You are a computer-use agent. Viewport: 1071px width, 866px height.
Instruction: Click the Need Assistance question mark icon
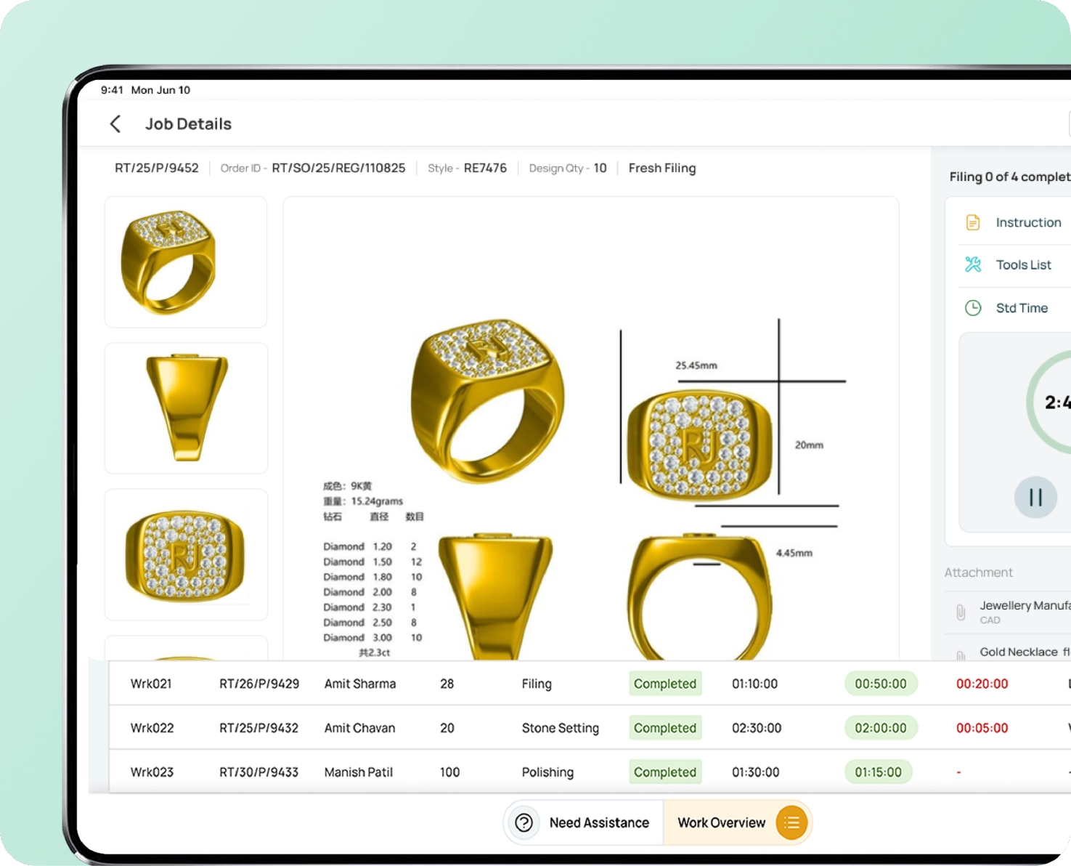pyautogui.click(x=524, y=822)
